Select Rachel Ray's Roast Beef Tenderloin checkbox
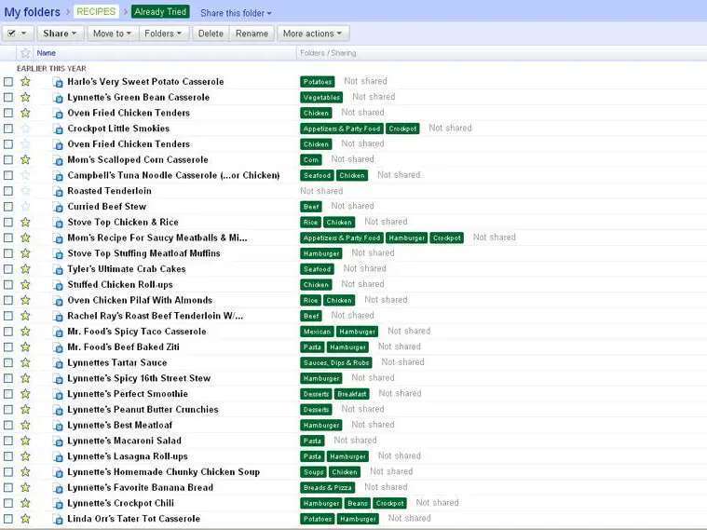 (8, 316)
